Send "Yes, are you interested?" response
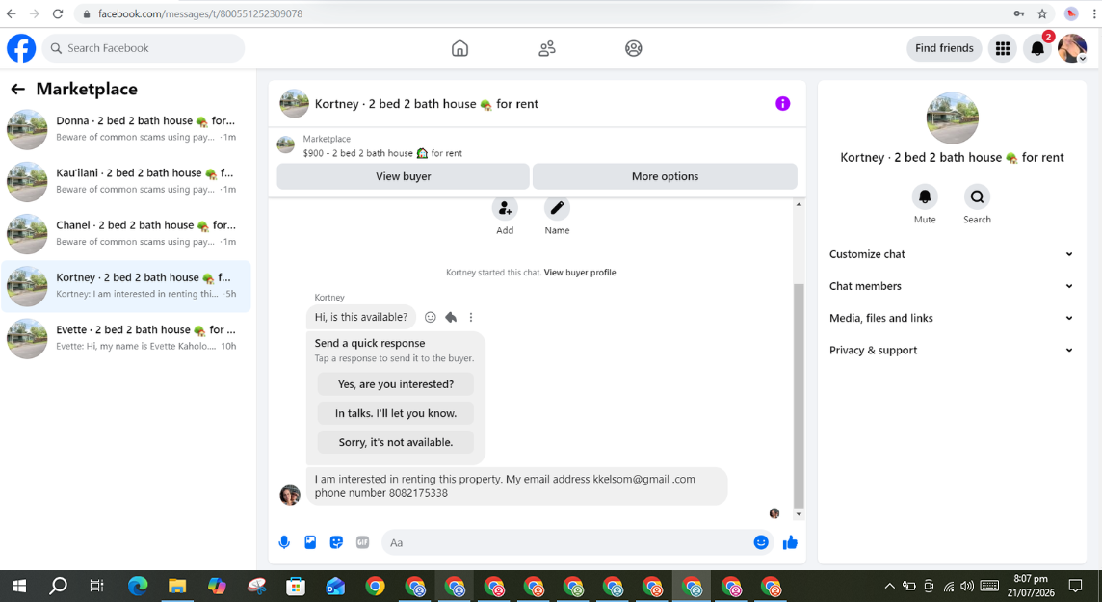1102x602 pixels. tap(396, 385)
